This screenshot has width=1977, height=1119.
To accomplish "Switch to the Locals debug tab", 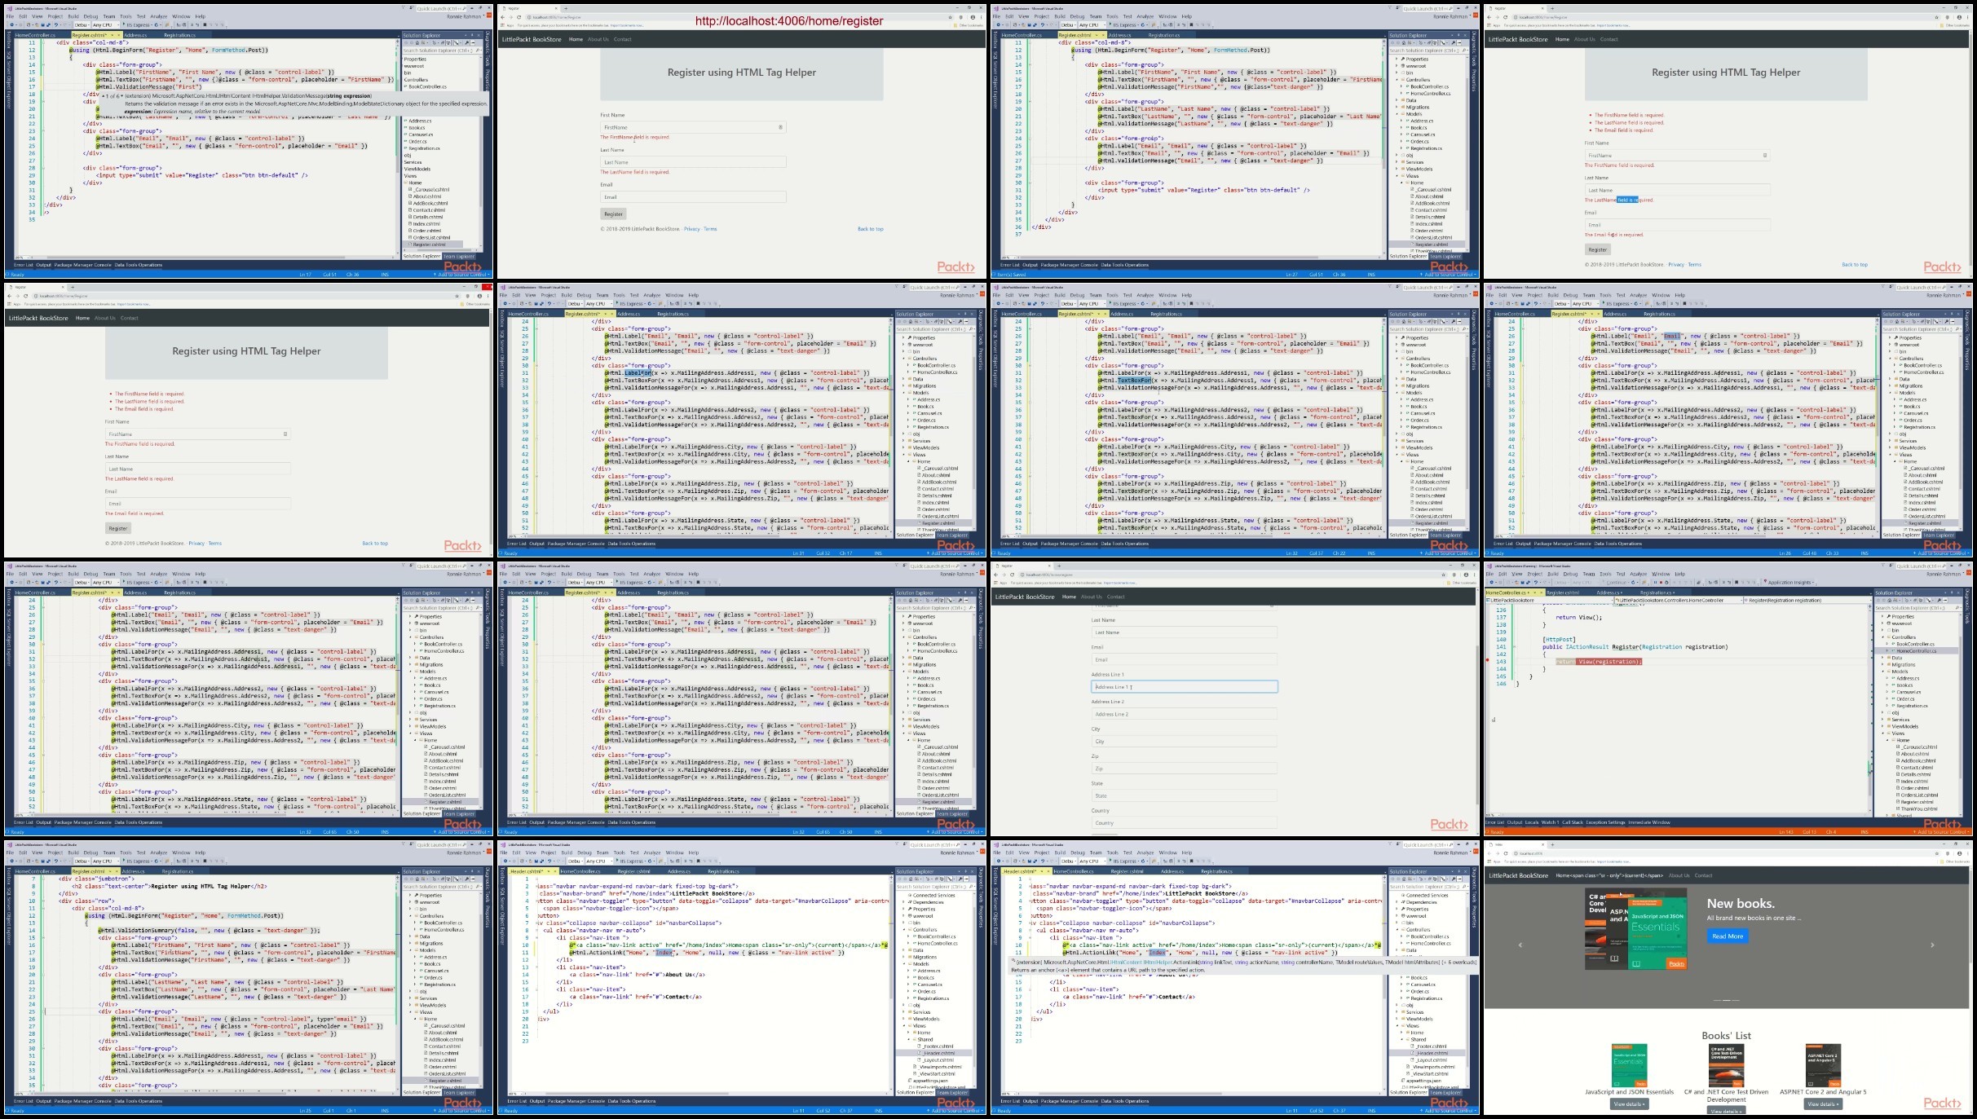I will coord(1532,822).
